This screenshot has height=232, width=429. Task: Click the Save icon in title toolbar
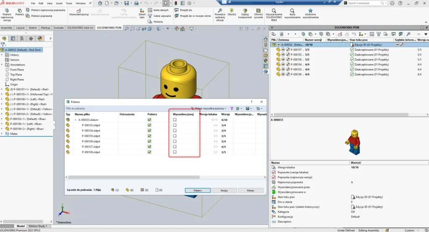coord(127,3)
